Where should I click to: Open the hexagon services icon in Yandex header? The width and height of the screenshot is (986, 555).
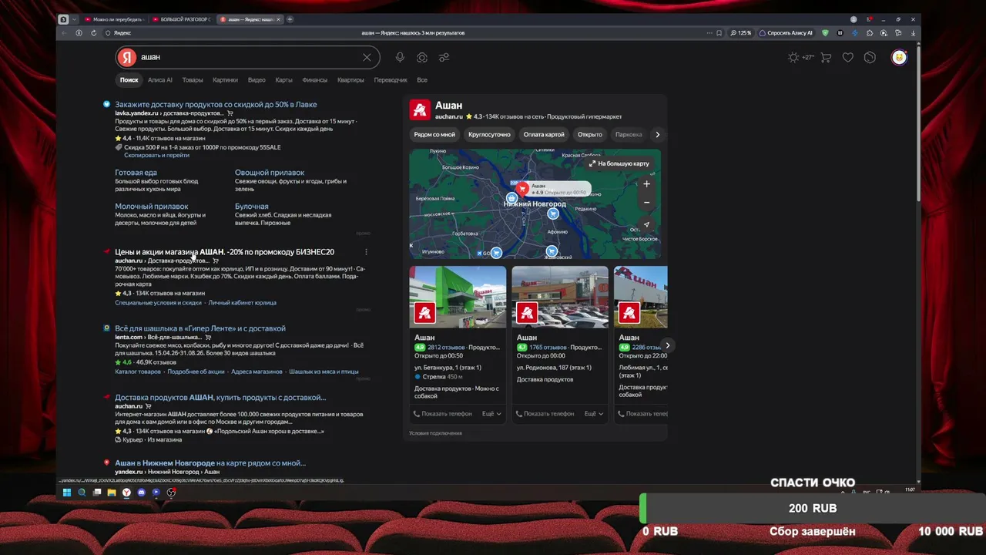(x=870, y=57)
